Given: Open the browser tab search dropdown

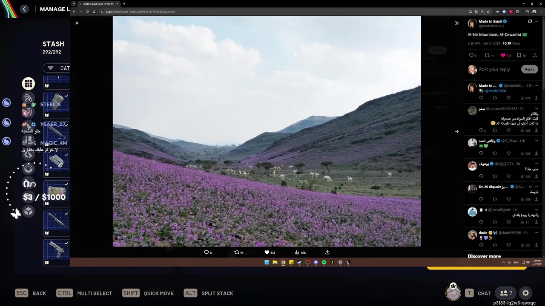Looking at the screenshot, I should point(74,4).
